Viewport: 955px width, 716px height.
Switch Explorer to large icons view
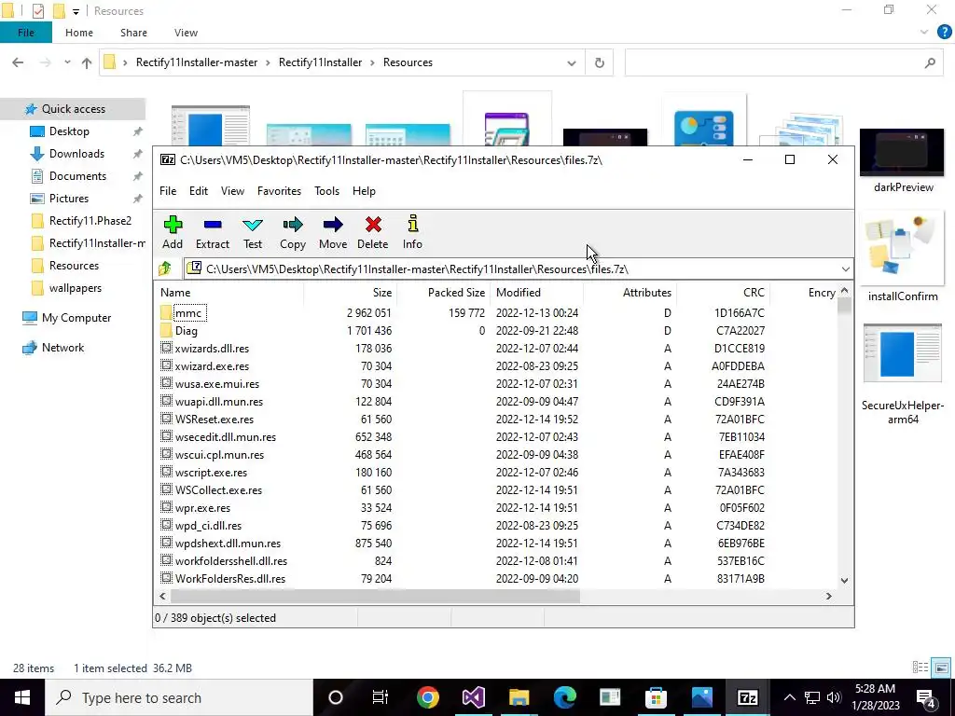coord(942,668)
